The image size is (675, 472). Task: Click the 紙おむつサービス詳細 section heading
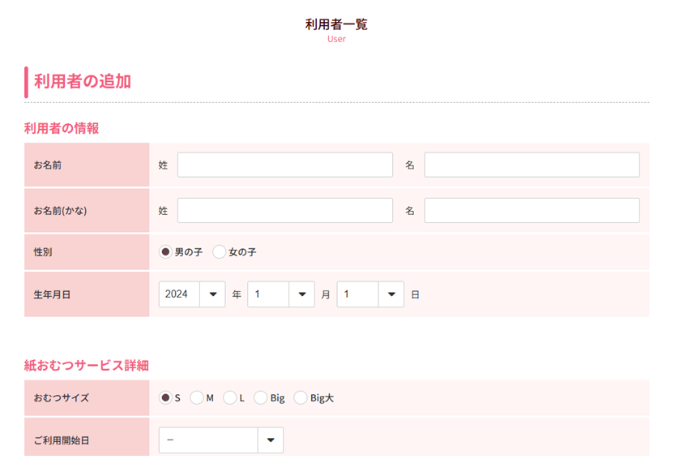pyautogui.click(x=87, y=366)
